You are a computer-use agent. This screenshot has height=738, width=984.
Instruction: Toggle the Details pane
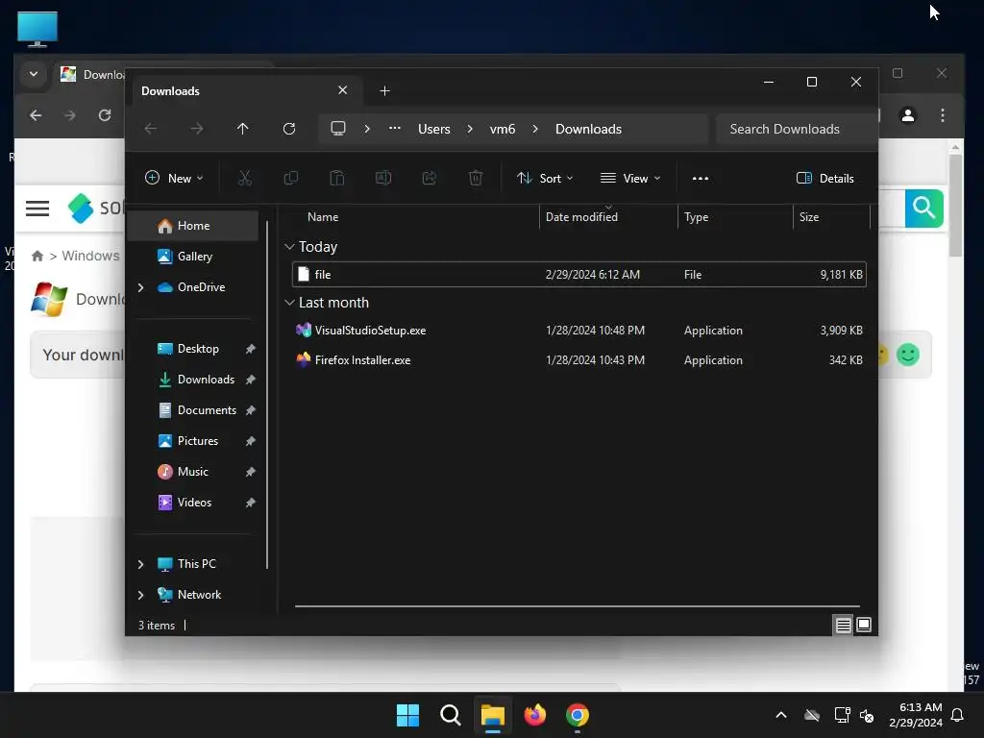coord(824,178)
